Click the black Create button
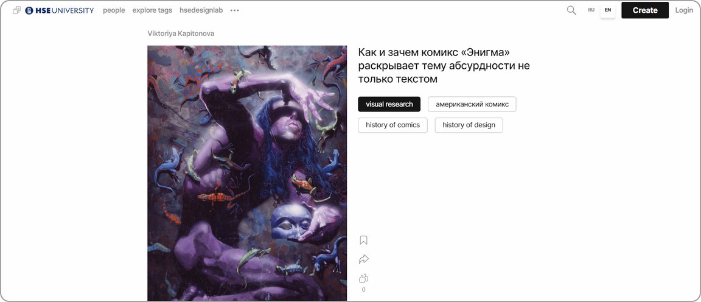The width and height of the screenshot is (701, 302). click(x=645, y=10)
